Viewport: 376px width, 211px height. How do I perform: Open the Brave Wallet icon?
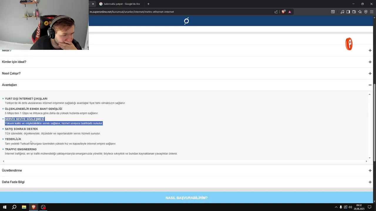coord(354,12)
